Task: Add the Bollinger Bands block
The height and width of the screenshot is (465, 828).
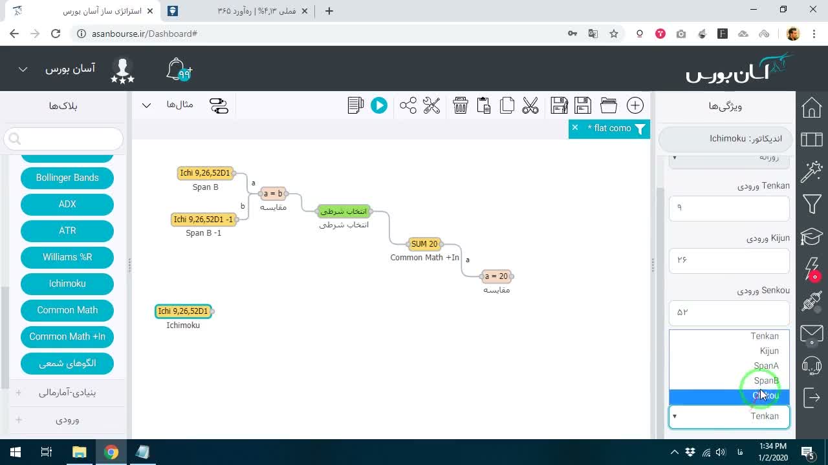Action: [x=67, y=178]
